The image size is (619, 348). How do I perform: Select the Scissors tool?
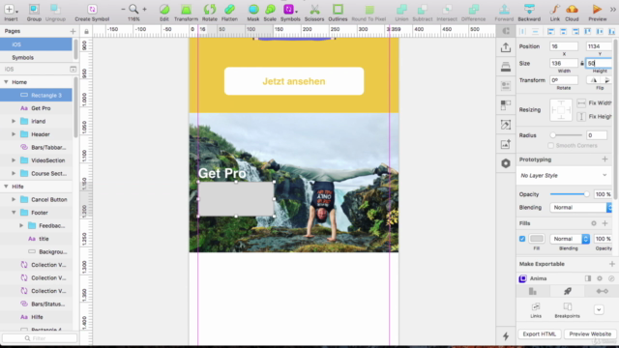pos(314,9)
